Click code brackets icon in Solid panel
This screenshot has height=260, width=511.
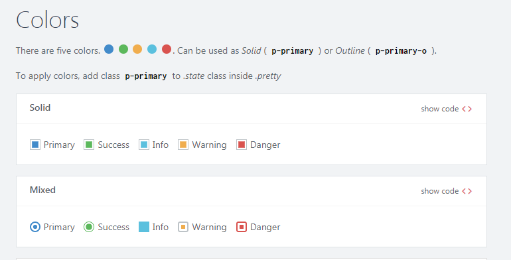[467, 109]
